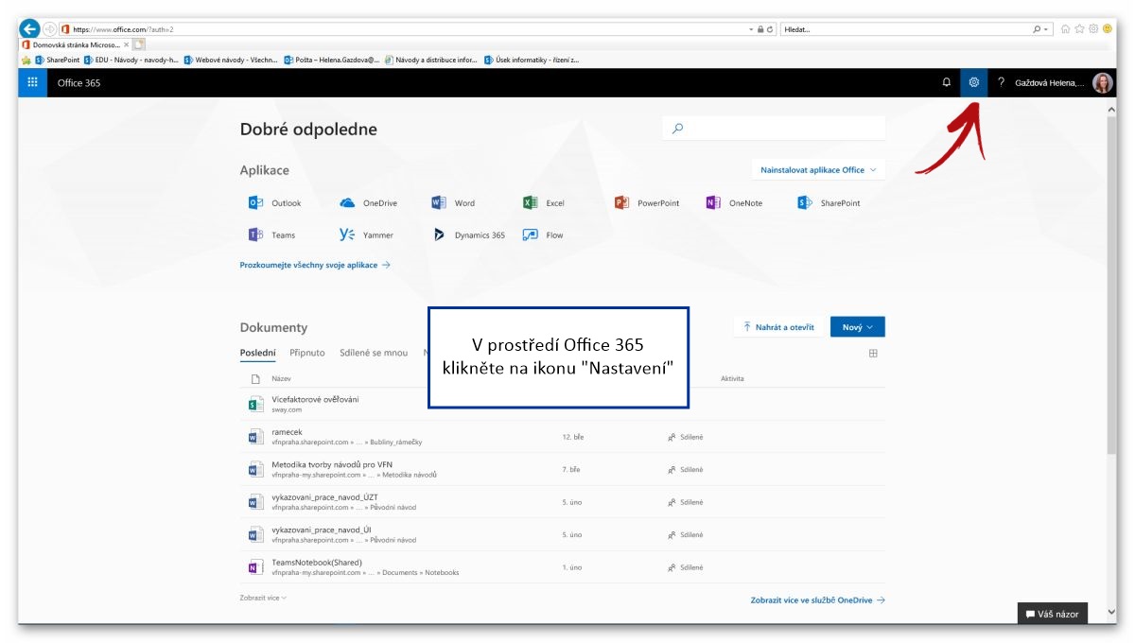Open browser Tools gear icon
1135x643 pixels.
pyautogui.click(x=1093, y=29)
